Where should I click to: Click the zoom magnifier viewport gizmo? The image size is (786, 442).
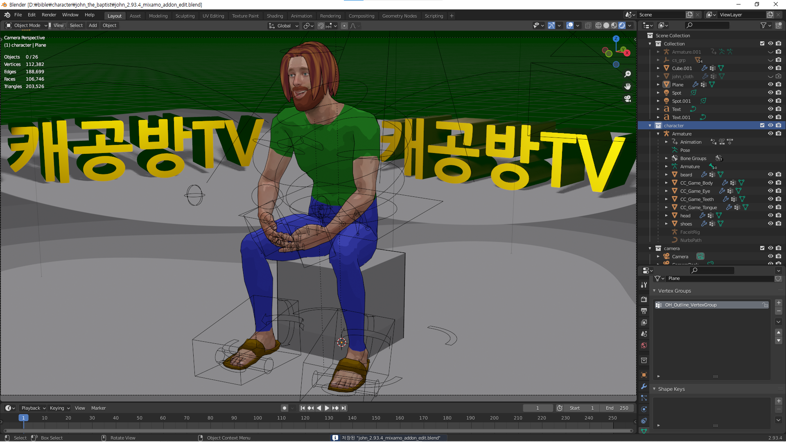coord(628,74)
